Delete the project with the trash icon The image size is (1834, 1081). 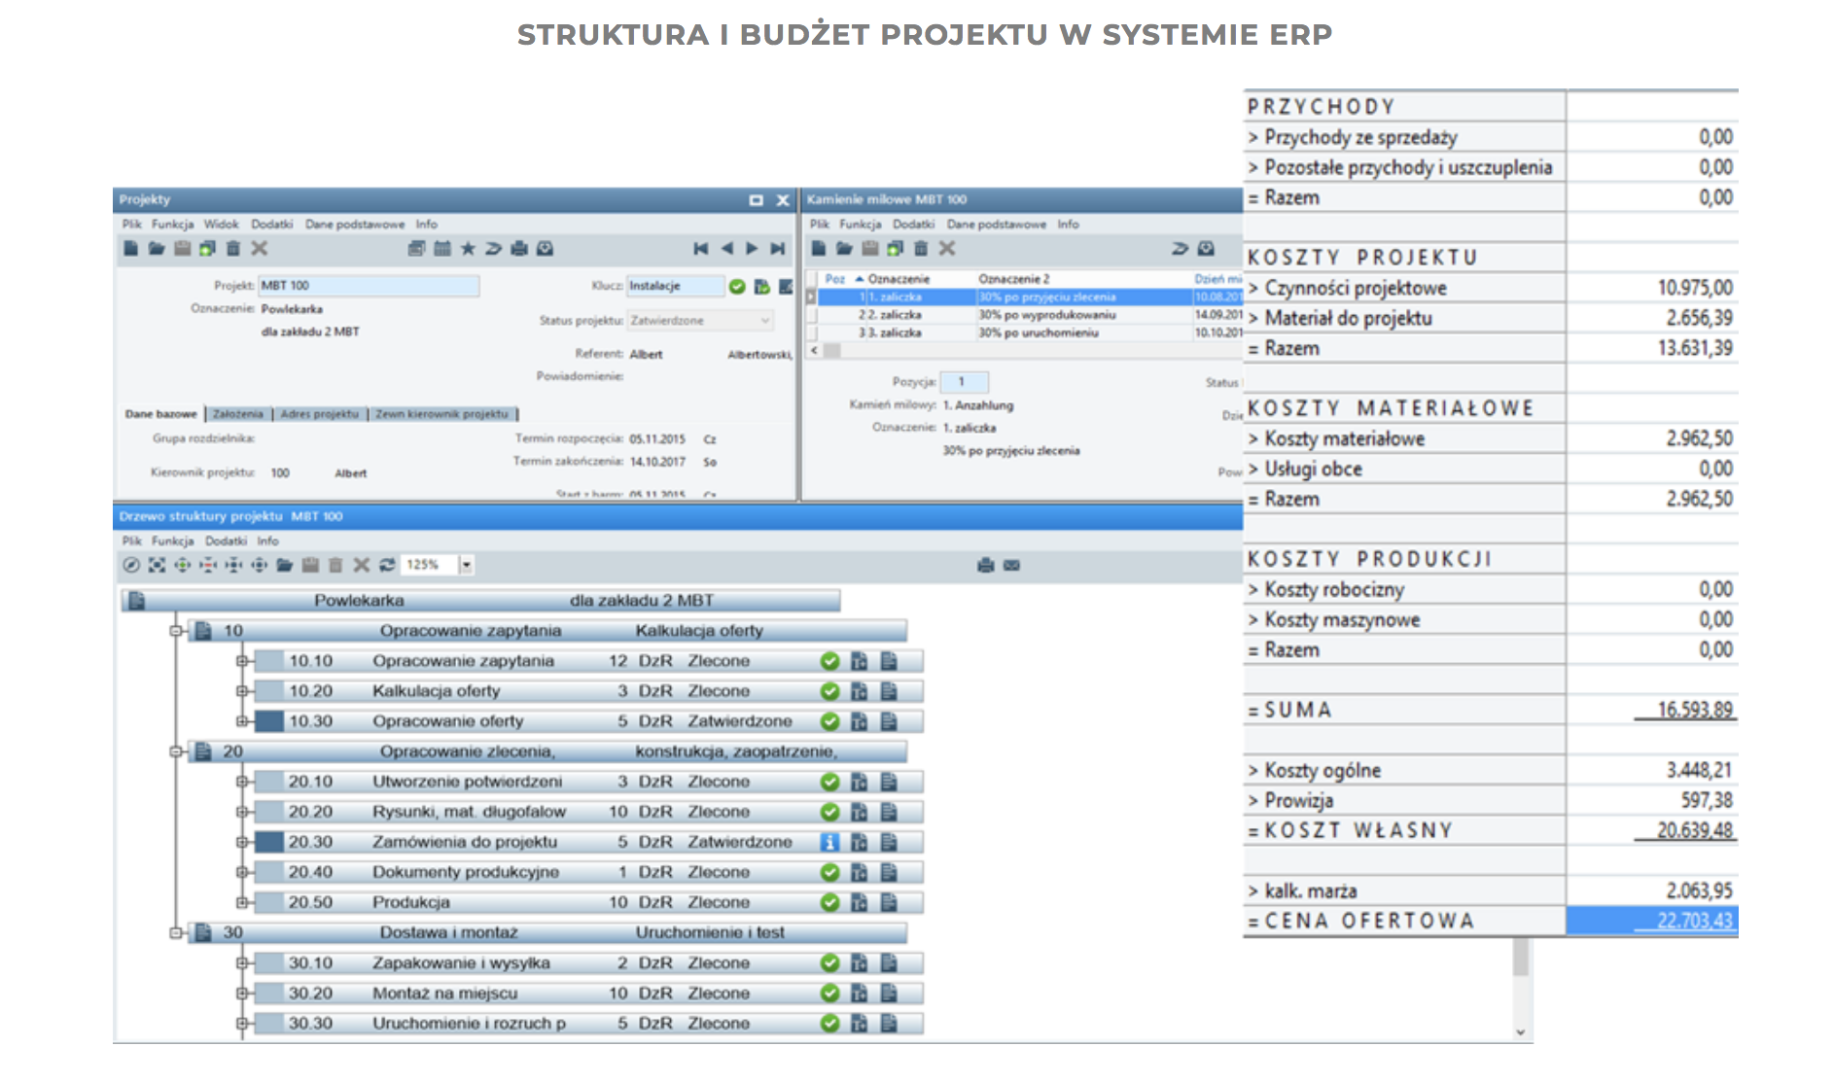pos(232,248)
